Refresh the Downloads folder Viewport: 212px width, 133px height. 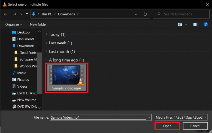(145, 14)
